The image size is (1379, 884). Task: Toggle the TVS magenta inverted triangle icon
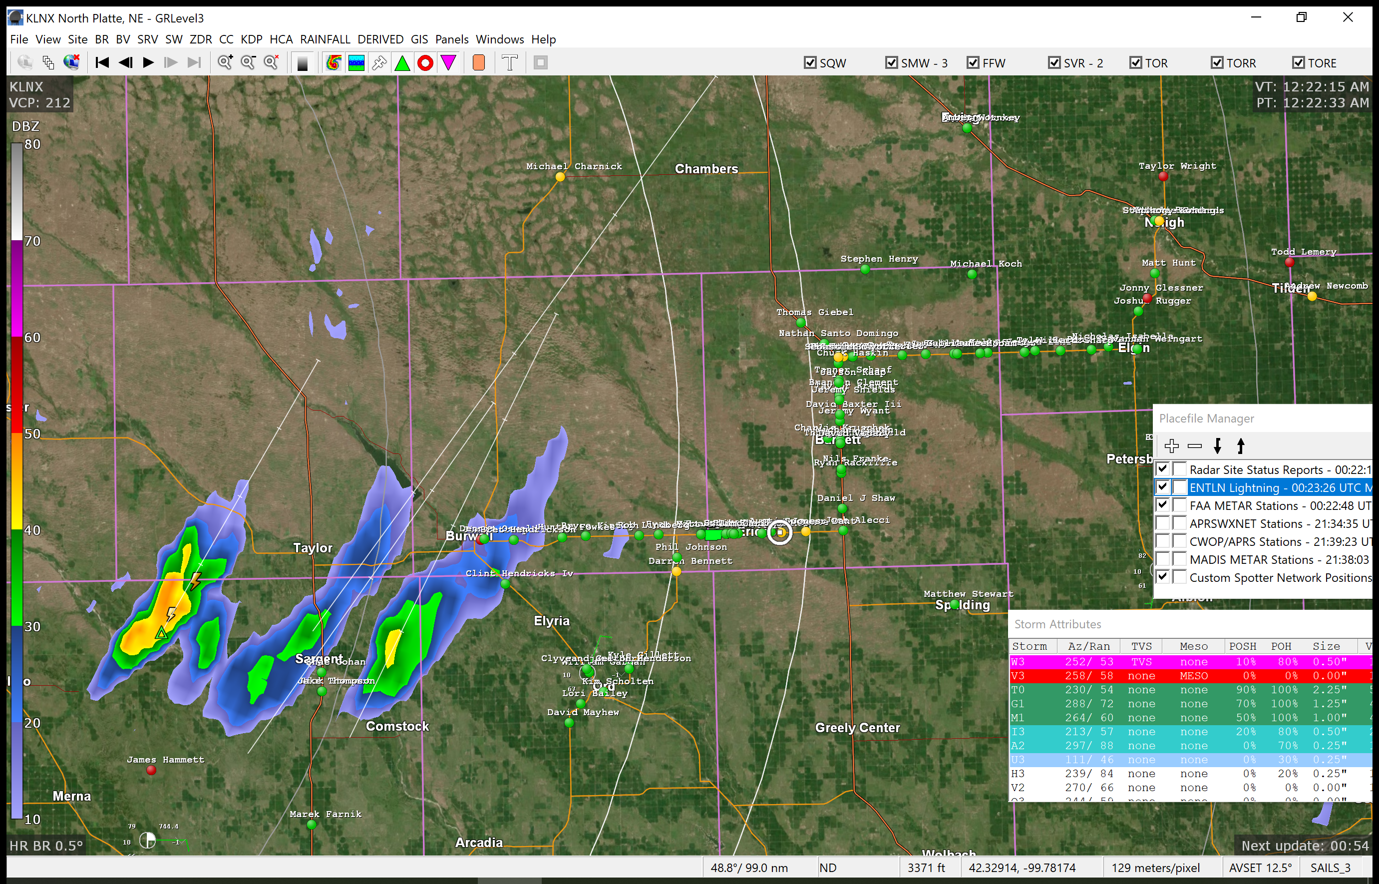[x=448, y=62]
